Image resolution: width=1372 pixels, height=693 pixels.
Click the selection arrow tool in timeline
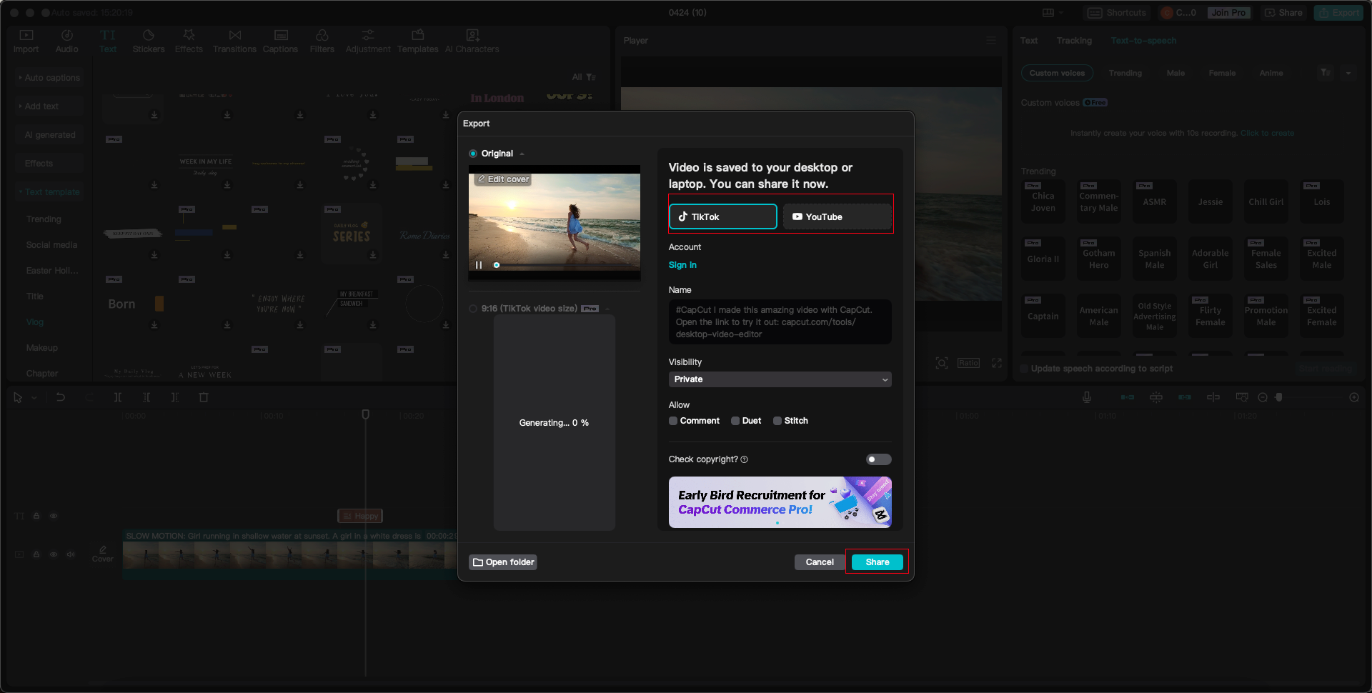(x=18, y=397)
